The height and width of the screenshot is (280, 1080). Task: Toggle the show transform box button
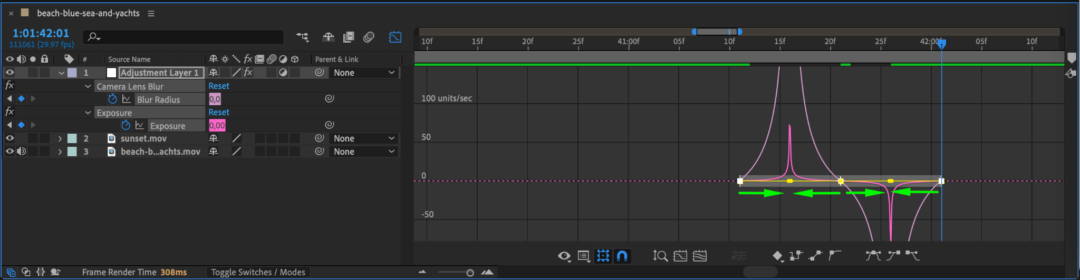[603, 256]
